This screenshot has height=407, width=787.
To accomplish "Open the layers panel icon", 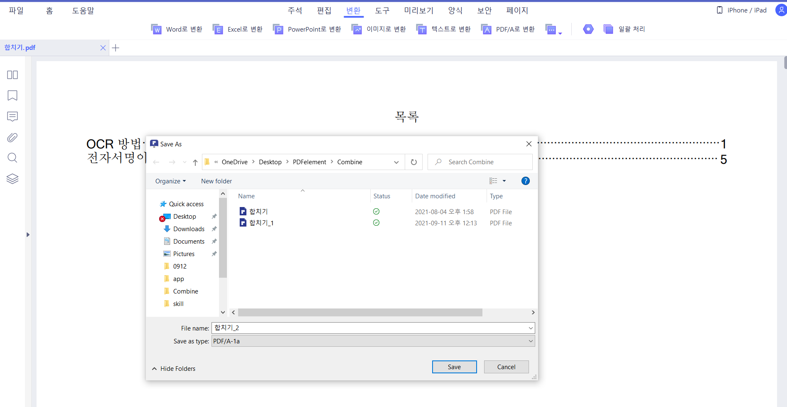I will coord(12,179).
